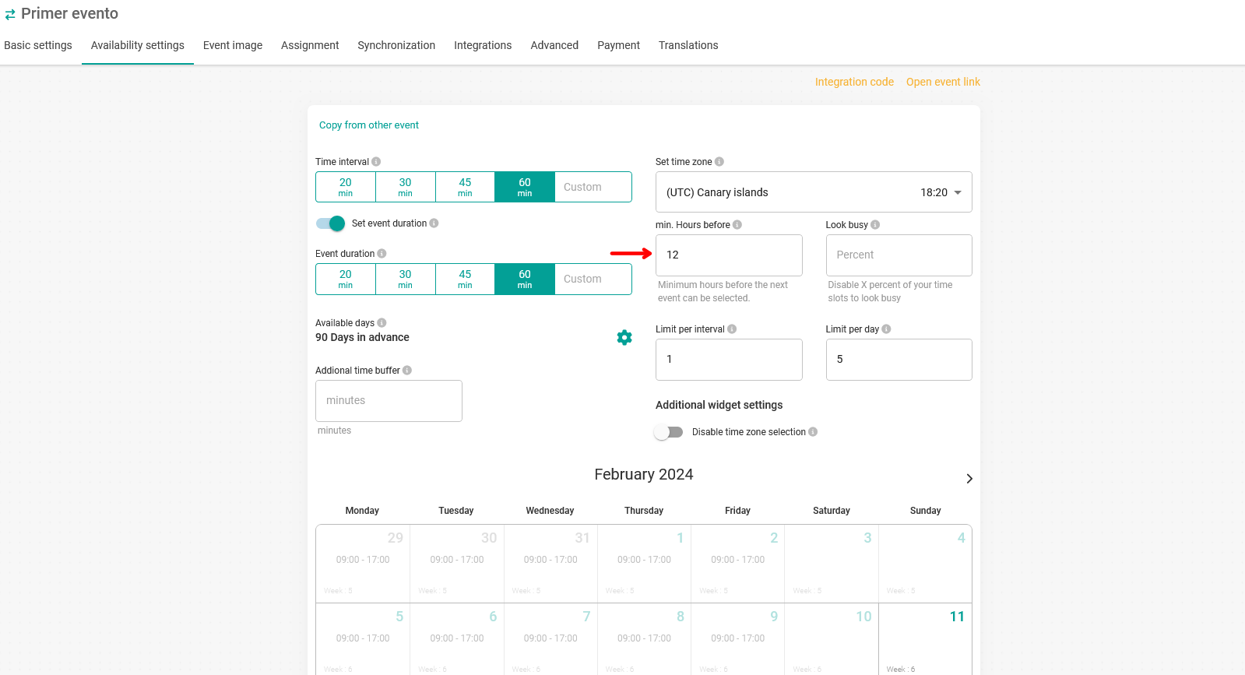Select 30 min time interval option
Screen dimensions: 1245x675
pos(405,187)
